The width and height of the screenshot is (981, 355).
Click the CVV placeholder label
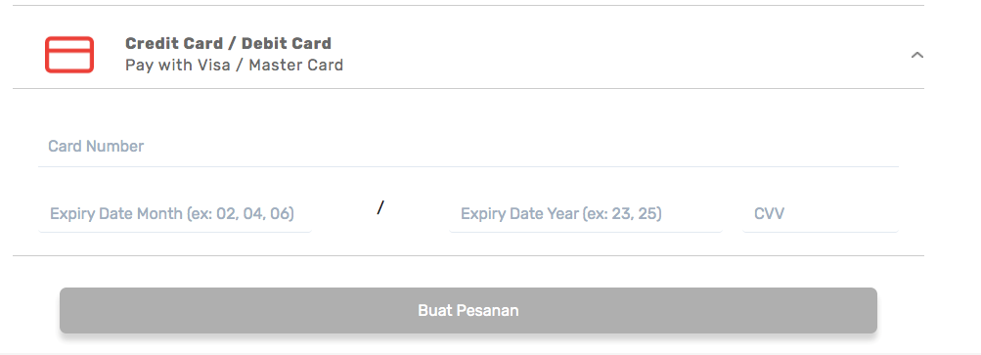click(x=769, y=214)
